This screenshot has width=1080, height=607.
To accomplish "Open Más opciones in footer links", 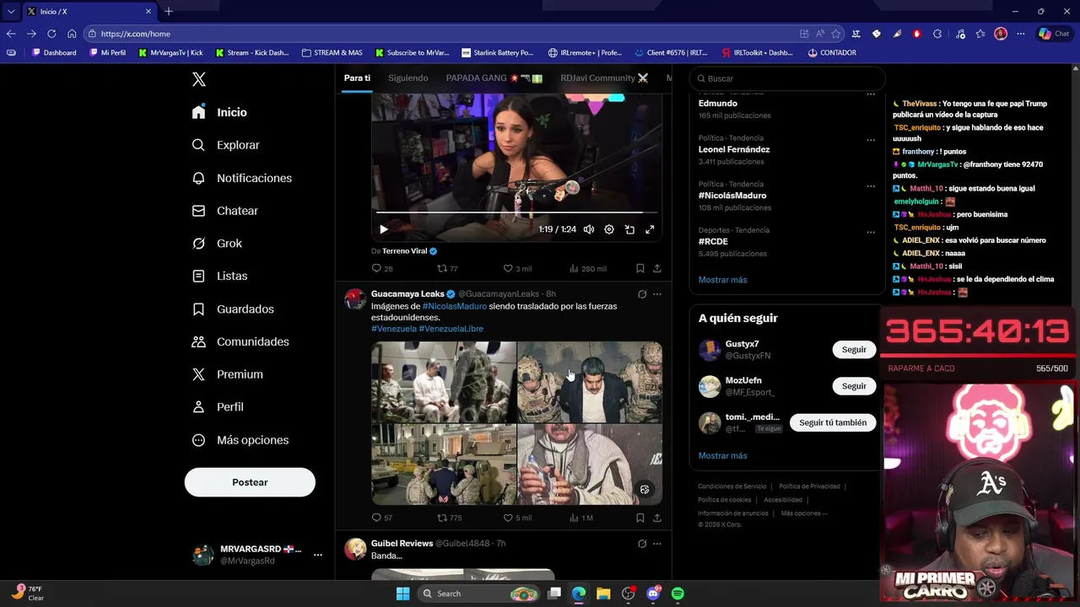I will [804, 513].
